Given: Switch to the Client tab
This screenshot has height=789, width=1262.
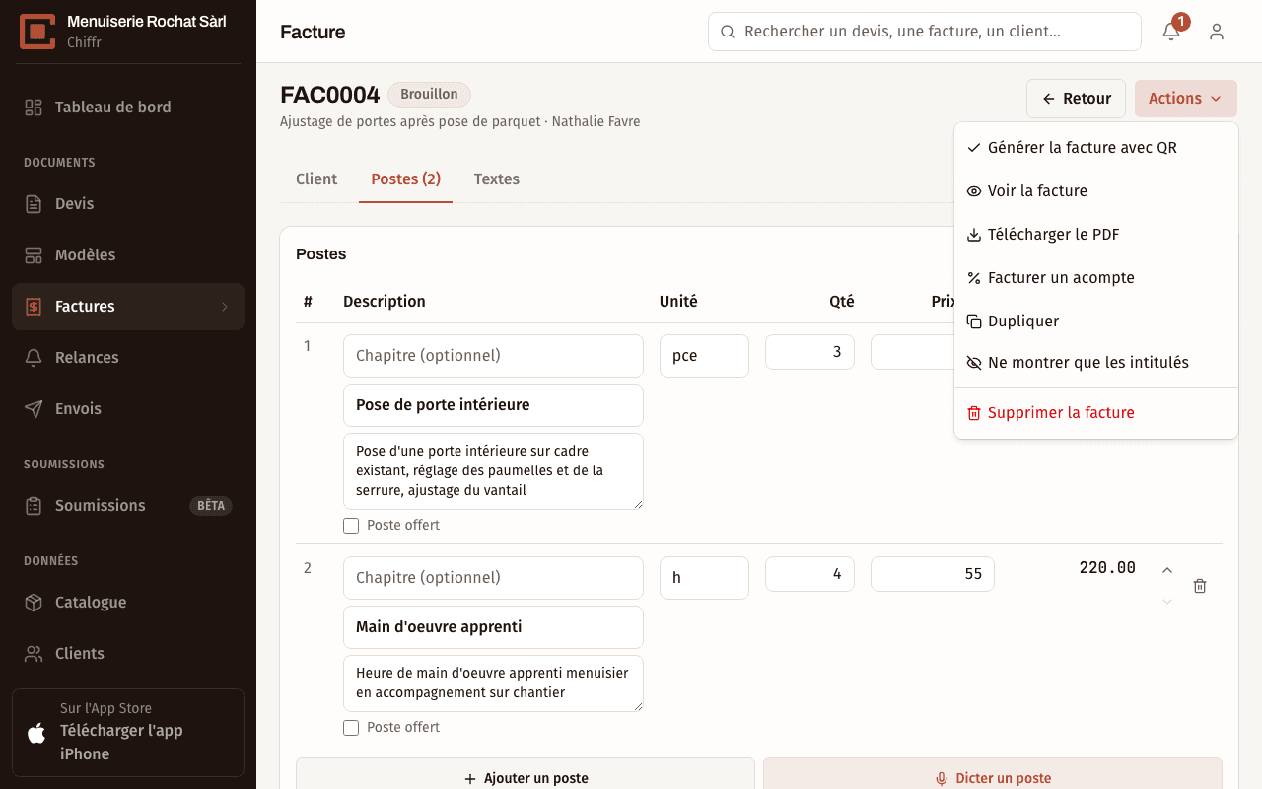Looking at the screenshot, I should click(x=316, y=179).
